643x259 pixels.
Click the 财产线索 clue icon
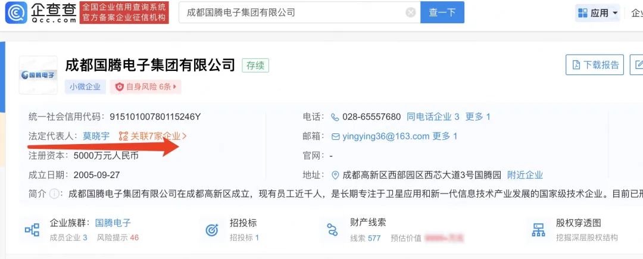pyautogui.click(x=332, y=229)
